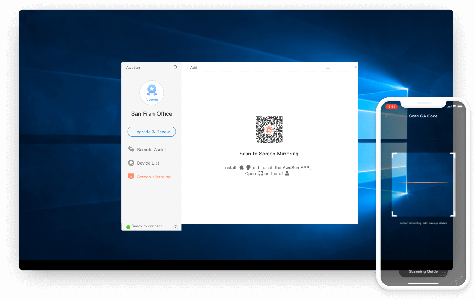Click the Classic badge above San Fran Office

tap(152, 93)
